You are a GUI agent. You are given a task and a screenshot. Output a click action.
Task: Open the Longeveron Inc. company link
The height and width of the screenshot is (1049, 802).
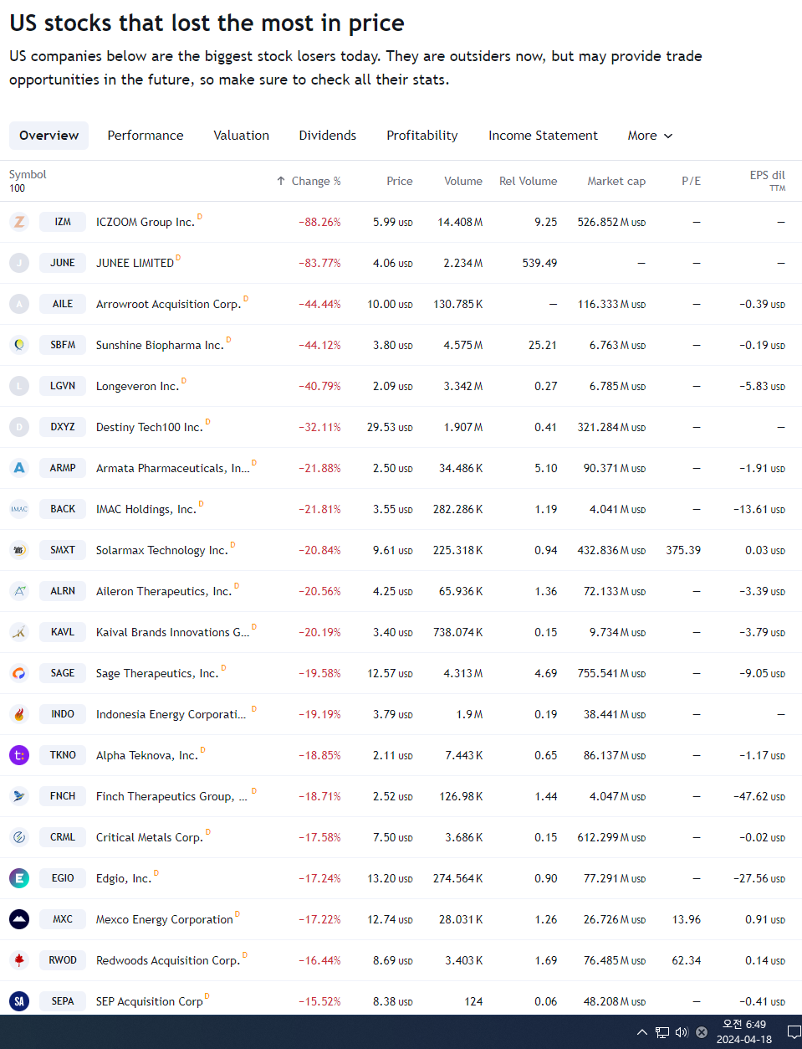[x=137, y=386]
